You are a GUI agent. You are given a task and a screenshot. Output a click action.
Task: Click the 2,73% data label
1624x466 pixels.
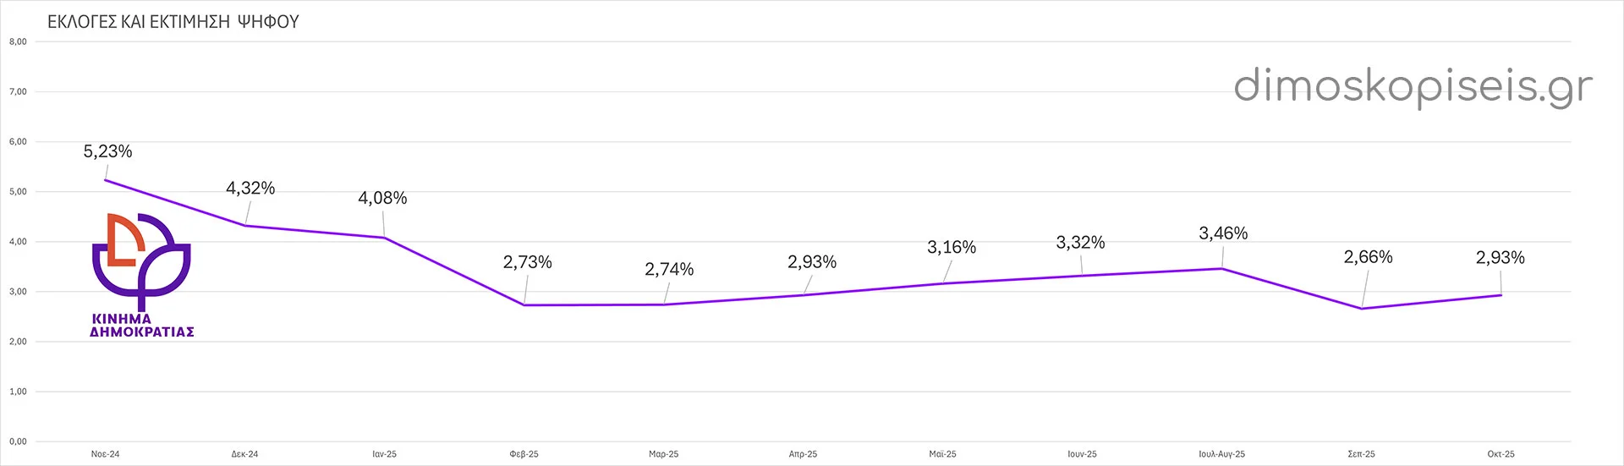[527, 262]
